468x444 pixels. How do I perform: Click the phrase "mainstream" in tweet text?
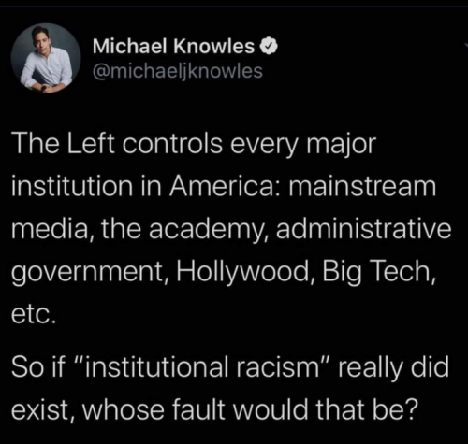pyautogui.click(x=362, y=186)
